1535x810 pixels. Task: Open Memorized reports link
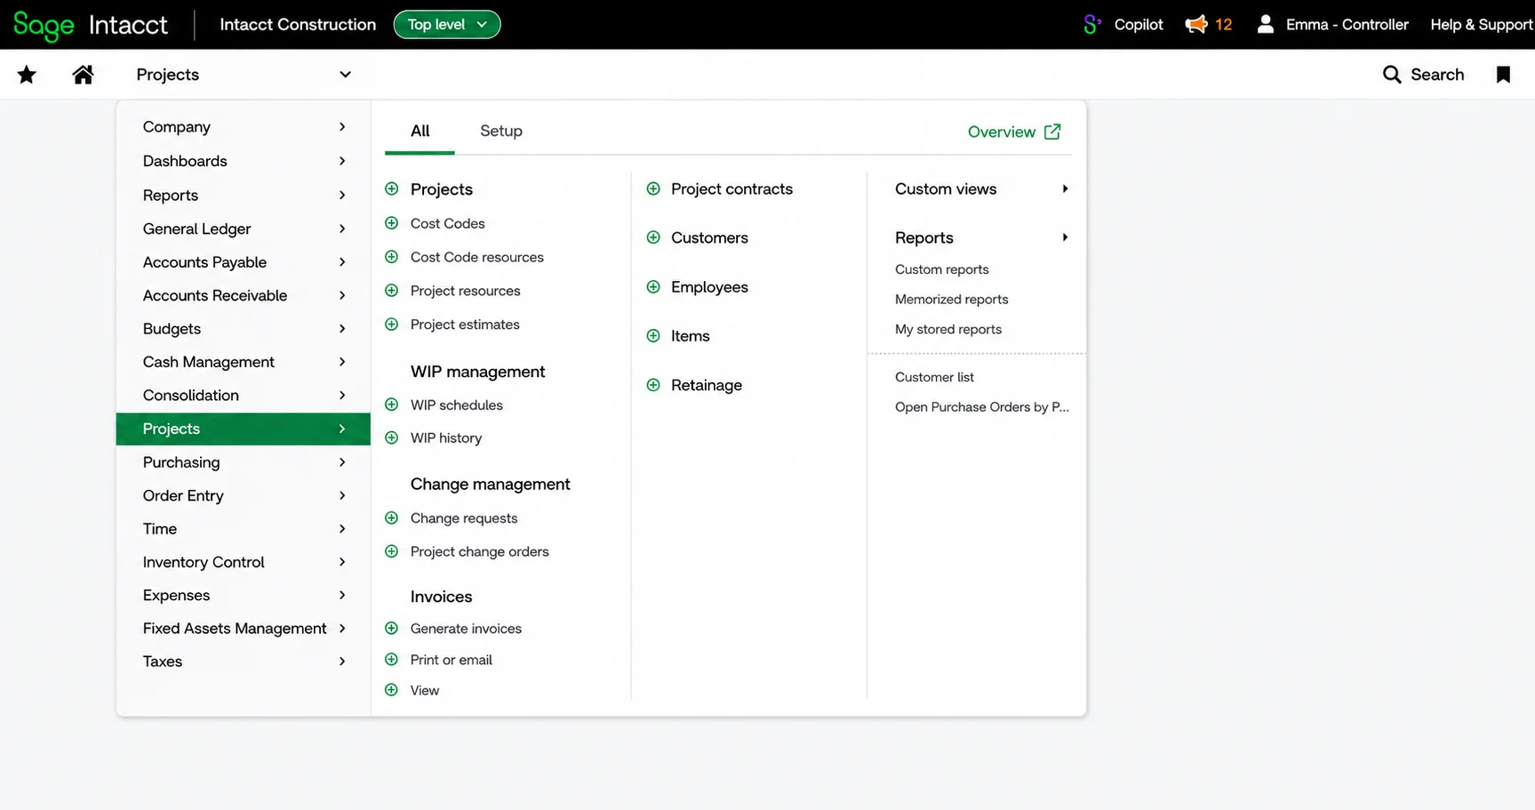point(951,300)
